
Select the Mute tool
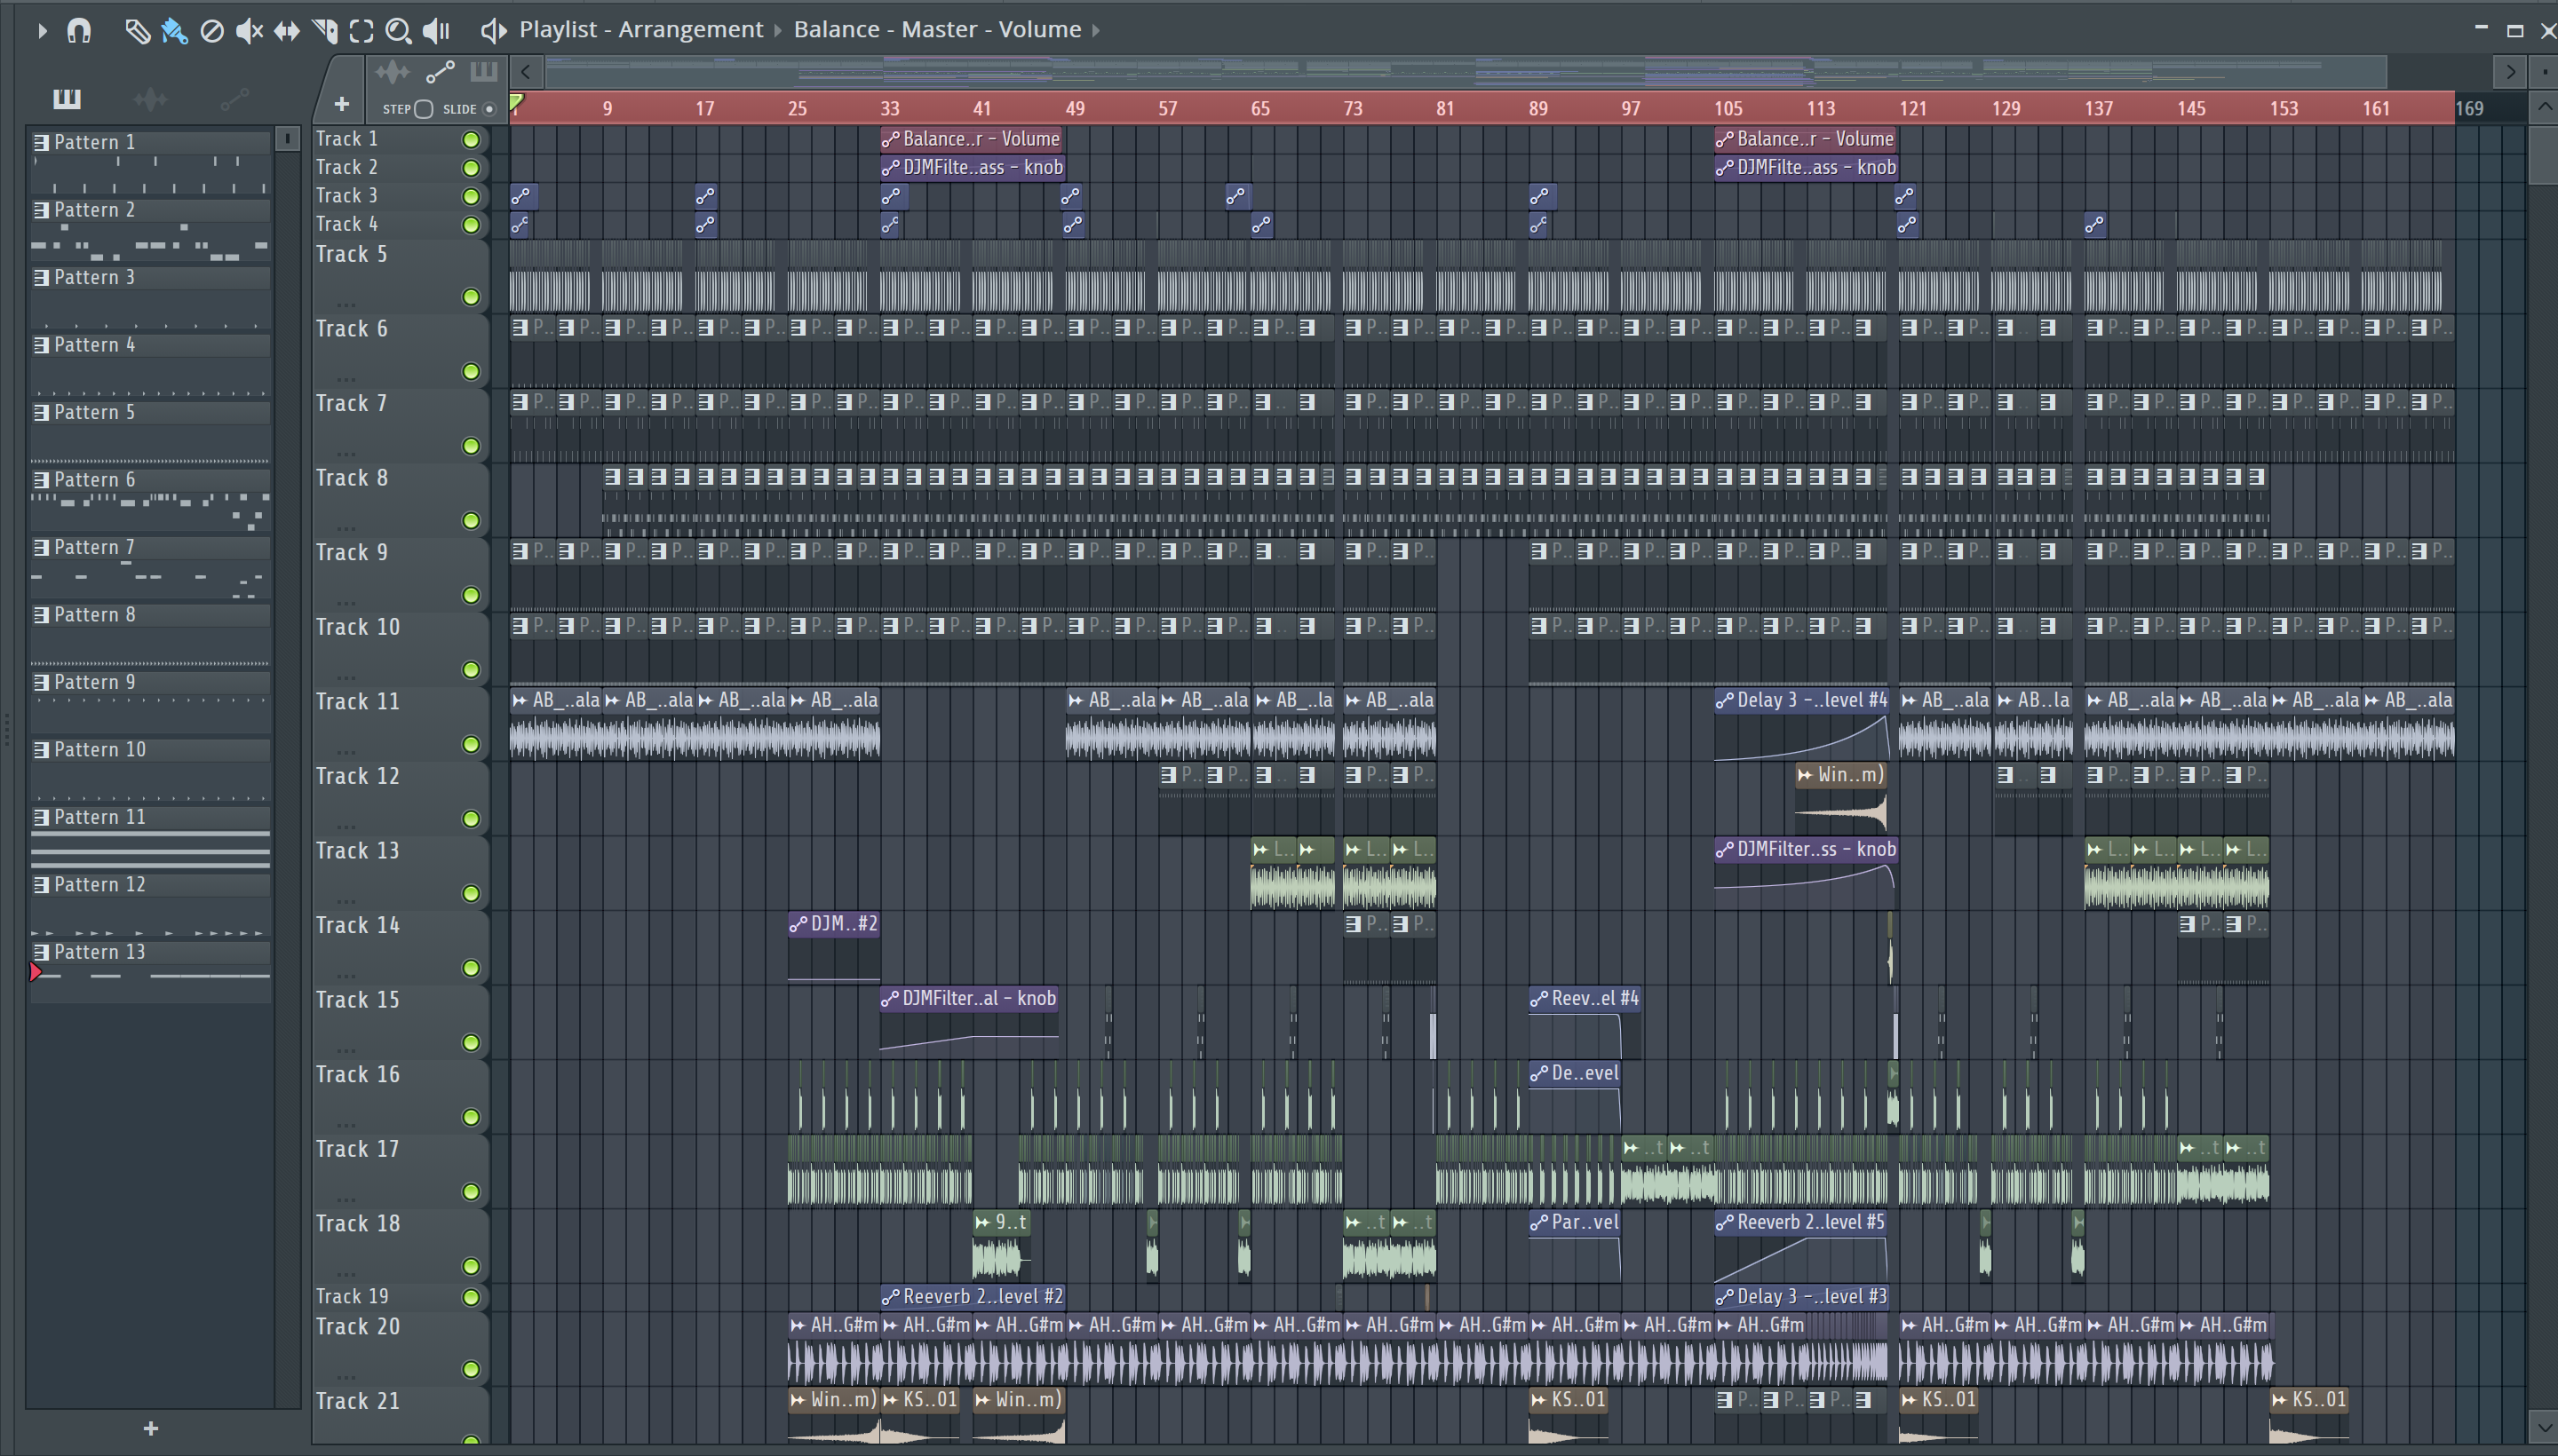(x=249, y=31)
